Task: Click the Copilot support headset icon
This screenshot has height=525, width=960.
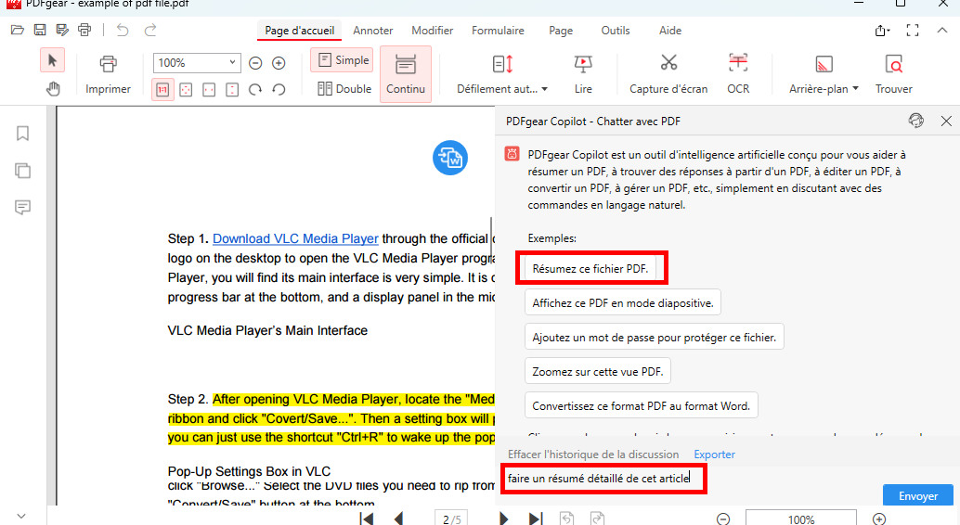Action: point(916,121)
